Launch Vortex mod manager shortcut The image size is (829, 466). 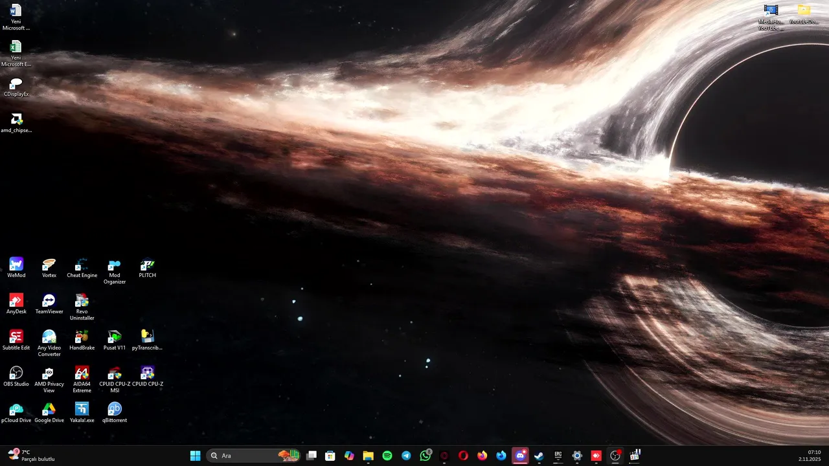tap(49, 267)
